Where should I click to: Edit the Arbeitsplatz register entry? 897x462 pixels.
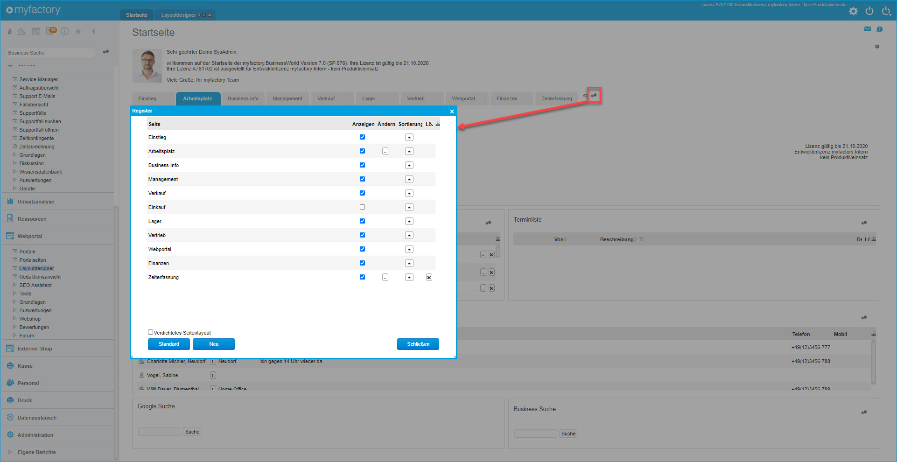point(385,151)
